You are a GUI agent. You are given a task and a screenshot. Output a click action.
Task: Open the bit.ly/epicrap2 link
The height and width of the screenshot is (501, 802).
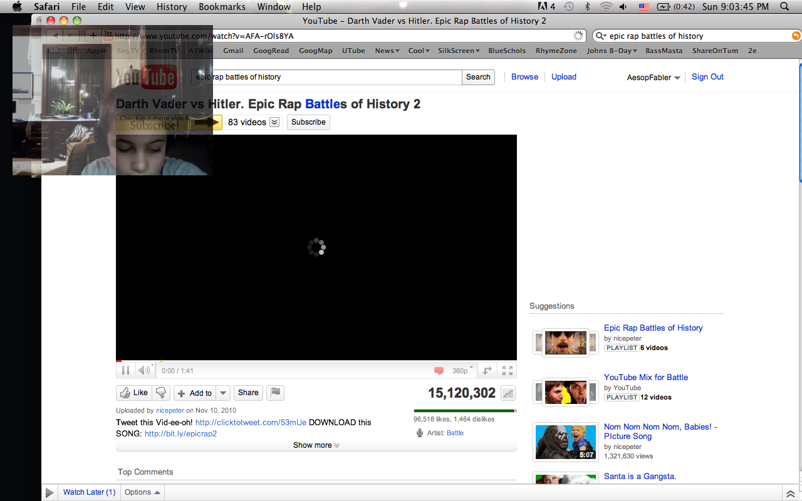180,433
